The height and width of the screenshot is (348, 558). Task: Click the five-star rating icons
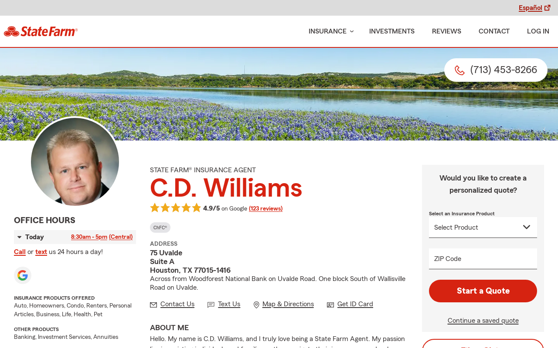click(x=176, y=208)
